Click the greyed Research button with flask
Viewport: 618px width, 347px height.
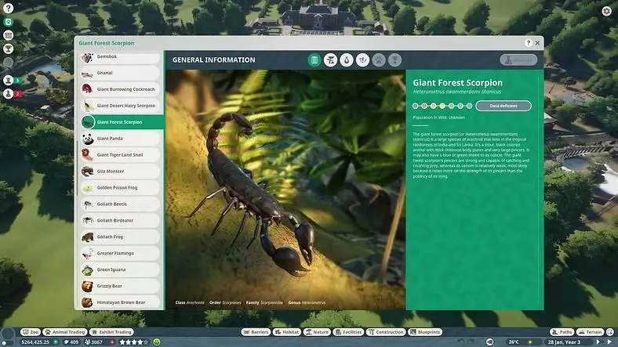tap(518, 60)
